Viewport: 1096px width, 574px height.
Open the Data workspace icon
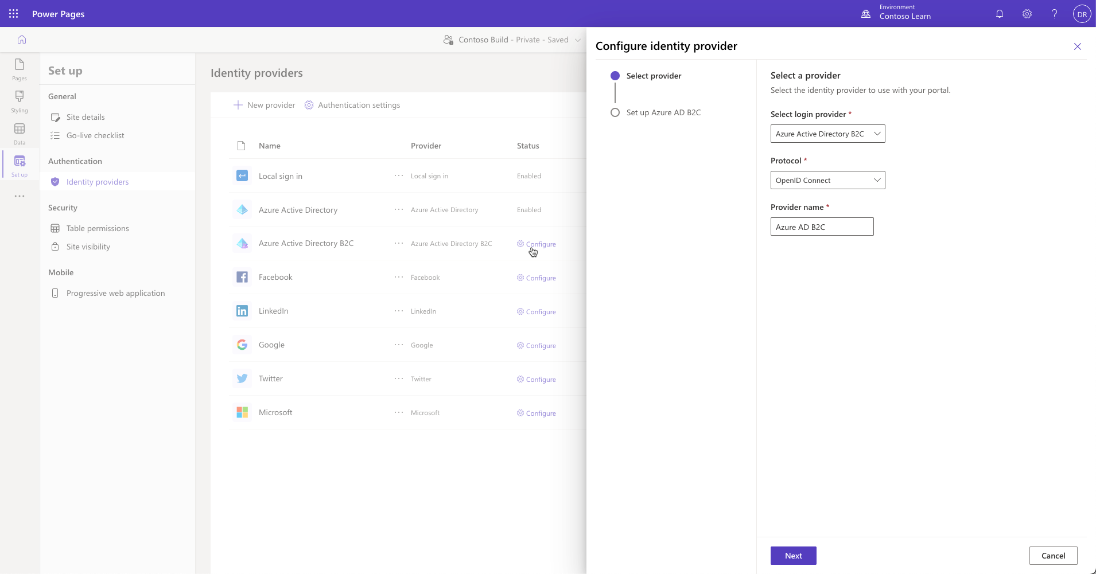[x=20, y=134]
